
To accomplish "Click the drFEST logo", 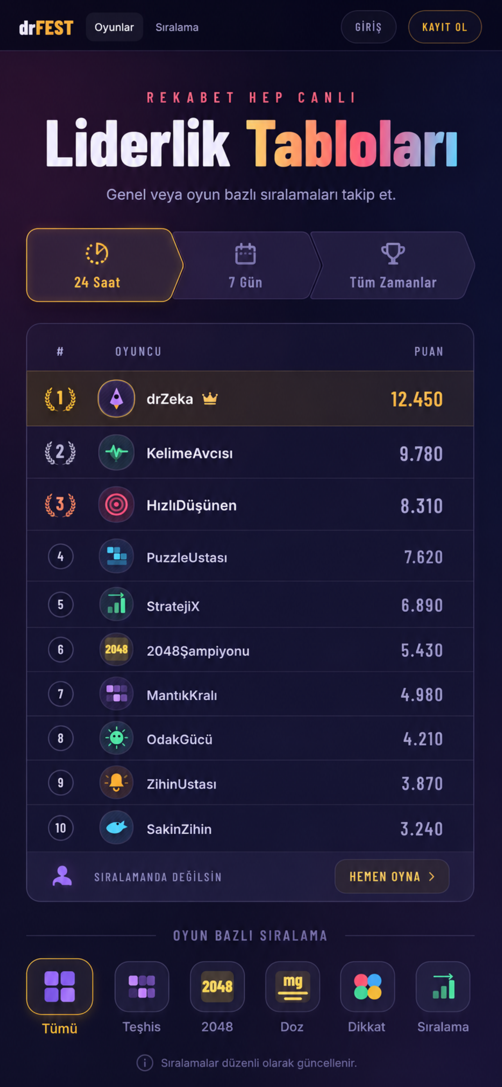I will coord(47,28).
